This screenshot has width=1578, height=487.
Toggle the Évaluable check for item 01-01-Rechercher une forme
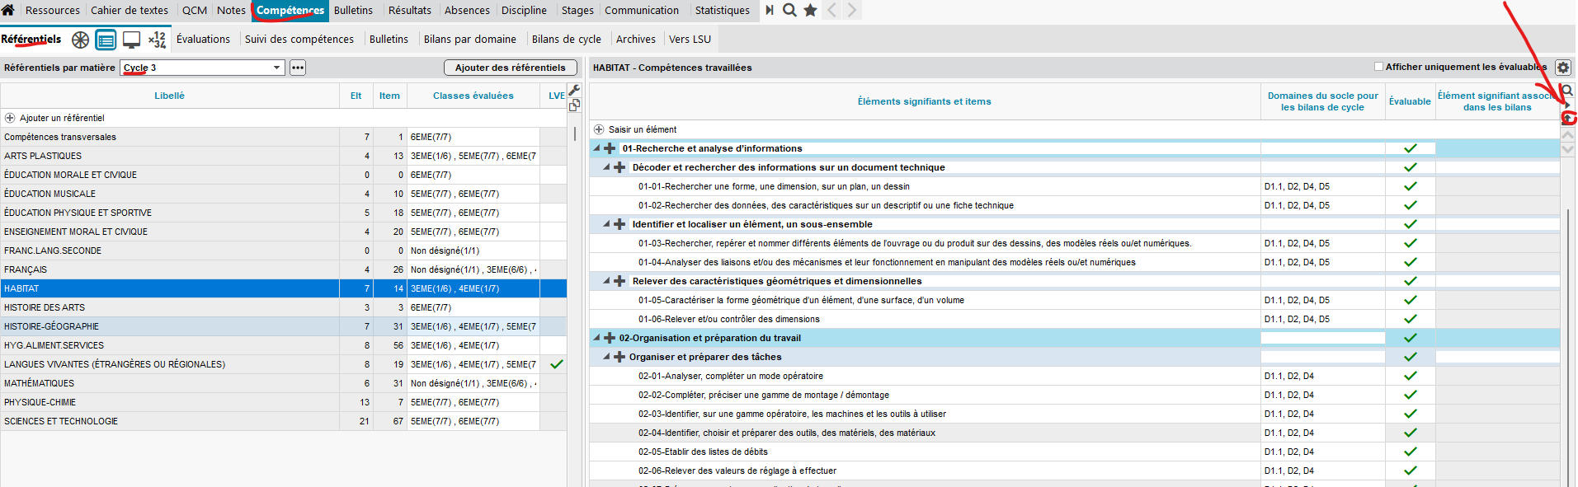coord(1411,186)
